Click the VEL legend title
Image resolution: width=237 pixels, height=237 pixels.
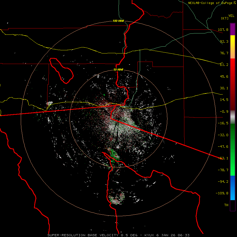tap(231, 16)
